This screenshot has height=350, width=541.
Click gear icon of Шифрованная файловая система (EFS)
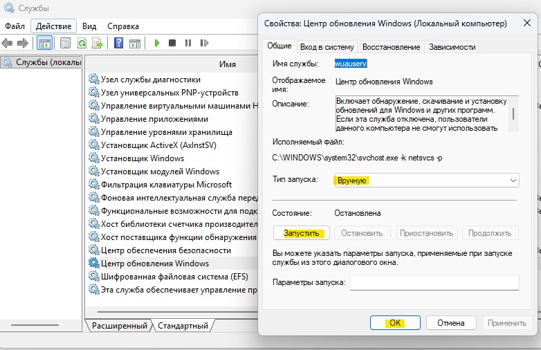point(94,276)
